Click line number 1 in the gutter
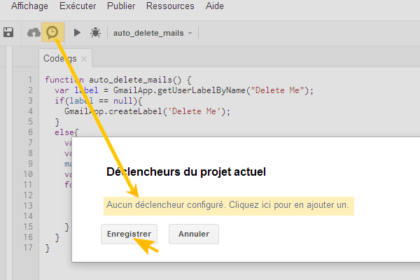 point(30,80)
